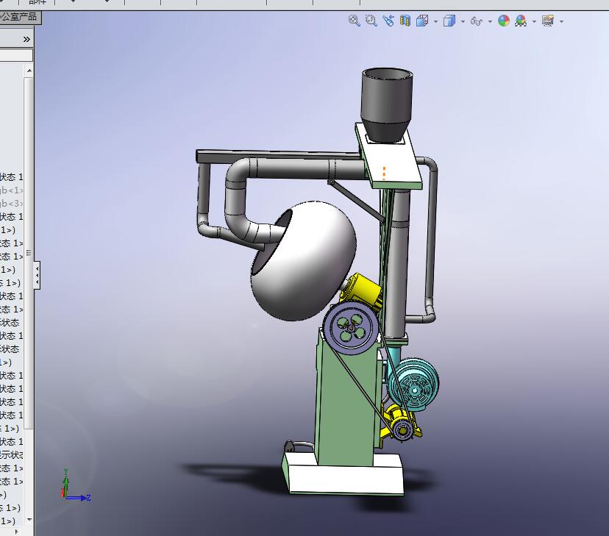
Task: Open the Edit Appearance color ball
Action: pos(504,21)
